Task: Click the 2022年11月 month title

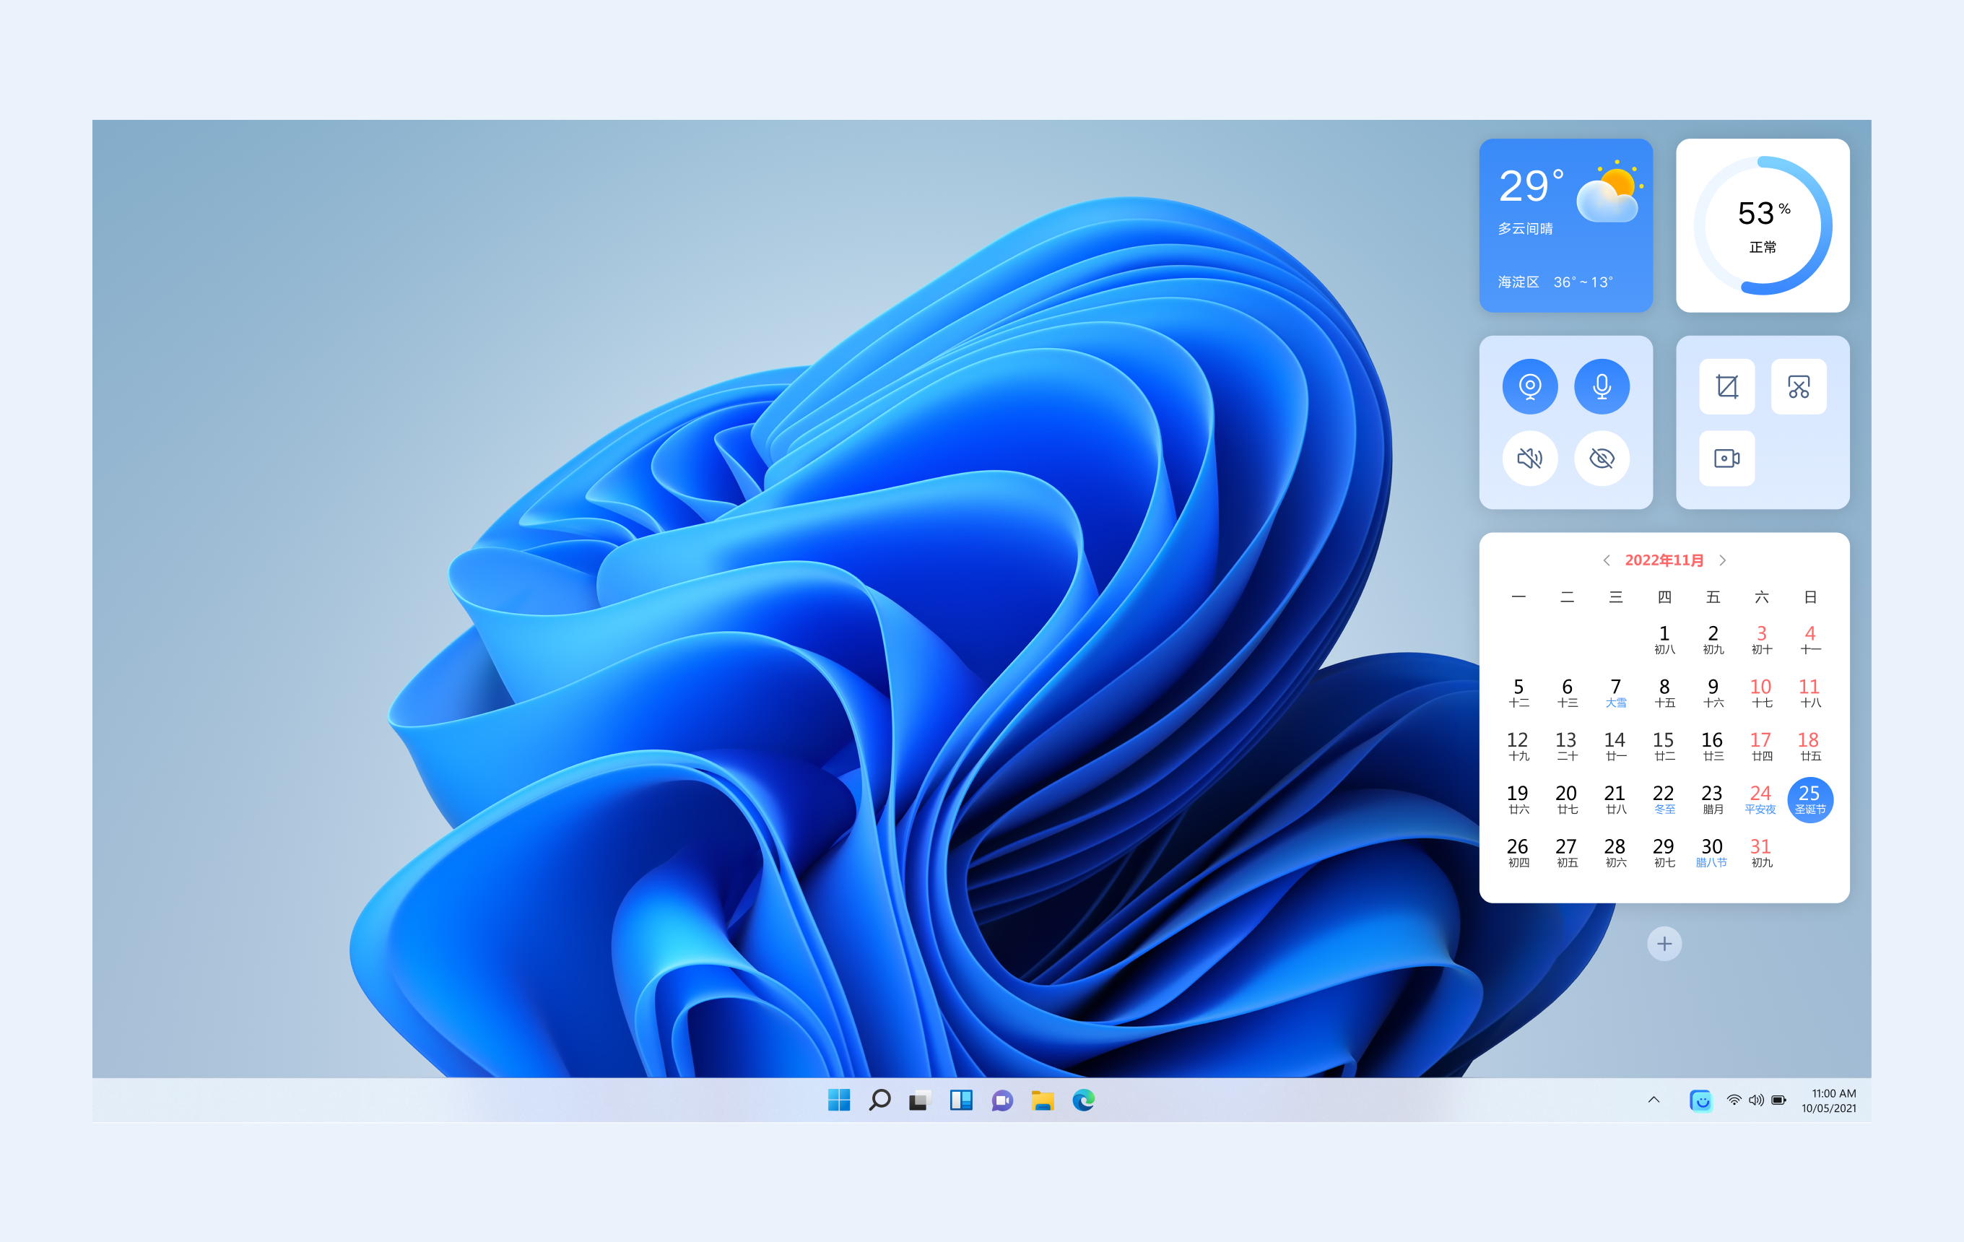Action: click(x=1664, y=560)
